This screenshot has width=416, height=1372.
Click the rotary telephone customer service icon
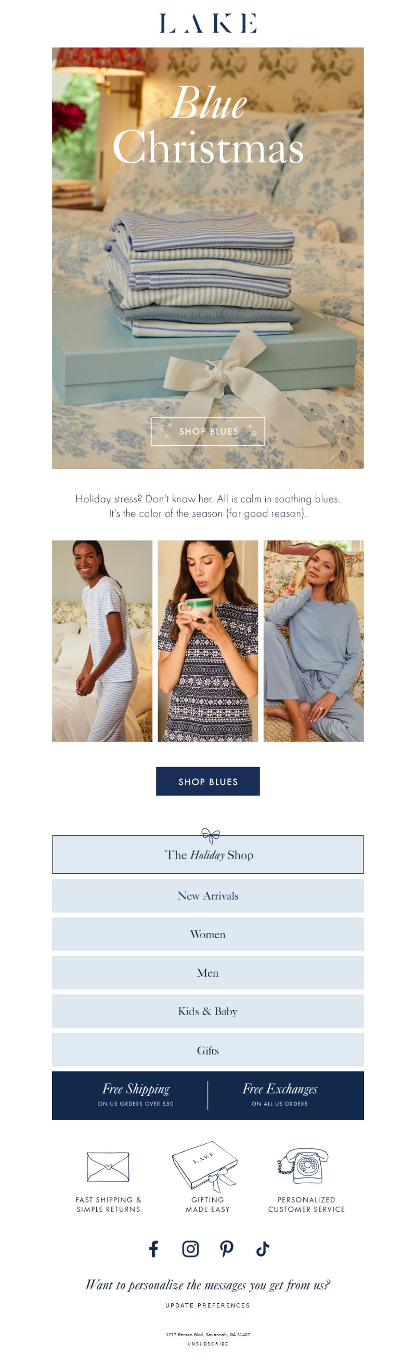pos(303,1166)
